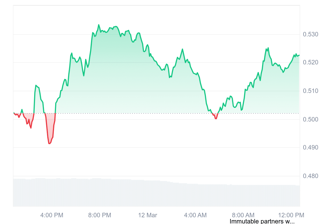Click the 0.520 price axis label
The image size is (336, 224).
[x=311, y=62]
